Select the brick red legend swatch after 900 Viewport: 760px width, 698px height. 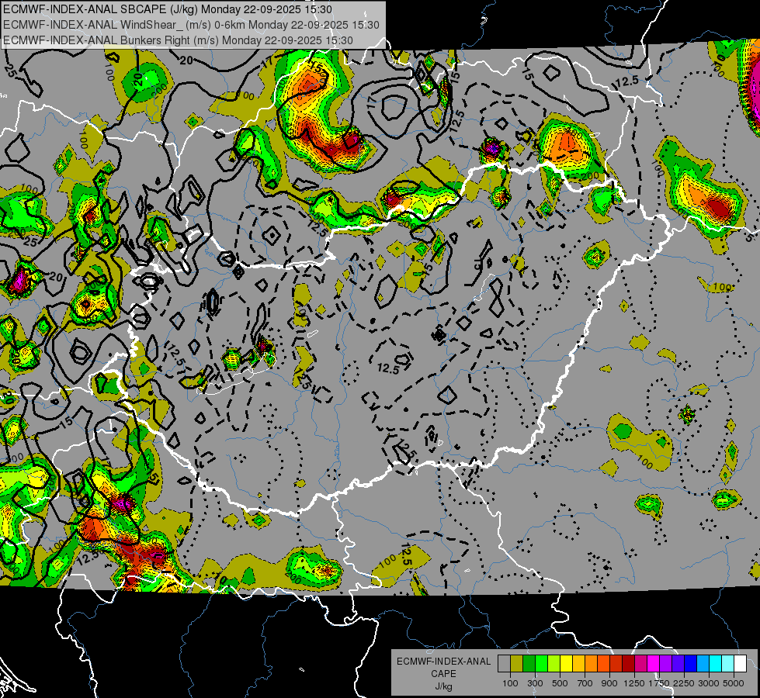pyautogui.click(x=616, y=663)
